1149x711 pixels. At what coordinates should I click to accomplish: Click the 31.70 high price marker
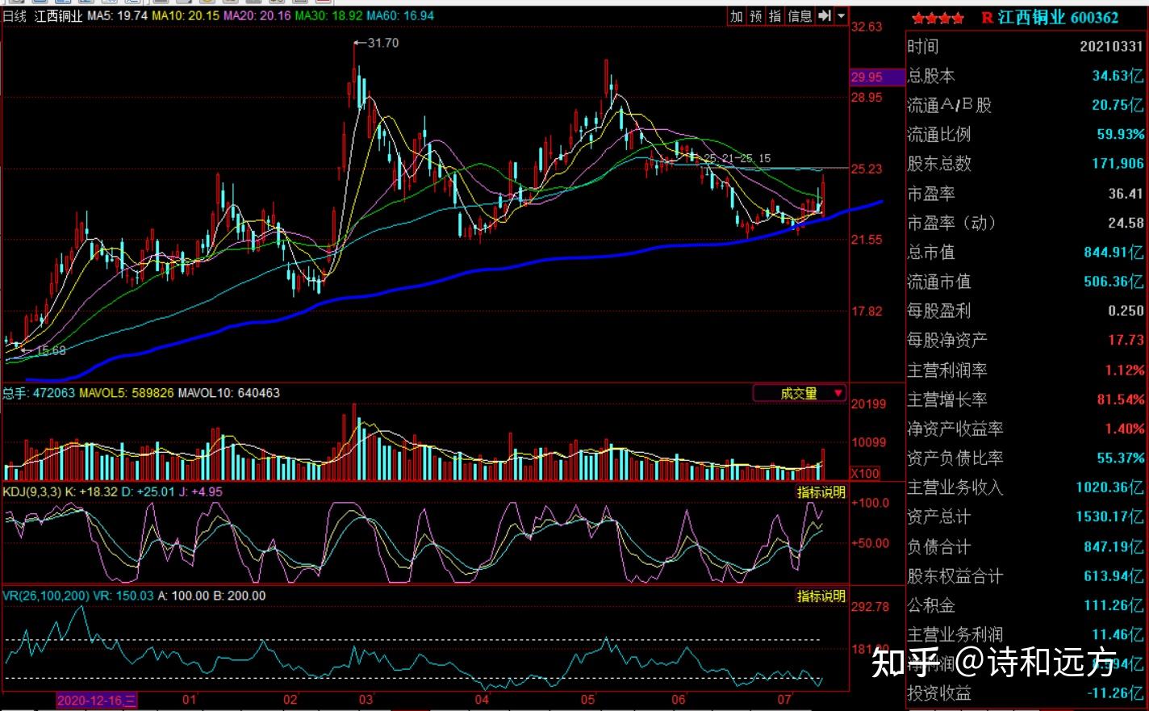[376, 43]
